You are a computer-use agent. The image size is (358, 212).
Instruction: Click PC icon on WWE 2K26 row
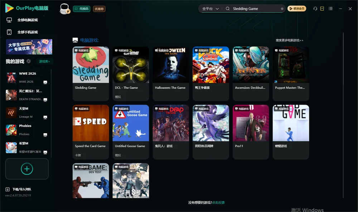(x=45, y=82)
